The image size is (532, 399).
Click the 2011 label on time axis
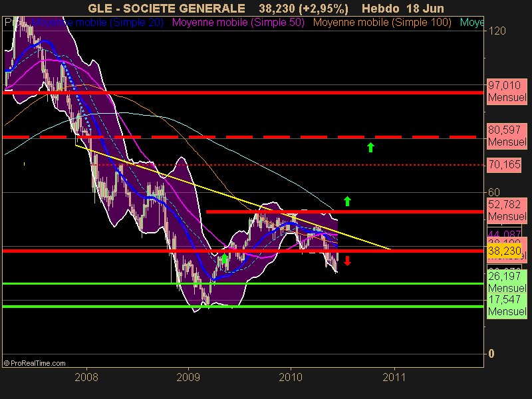[x=394, y=377]
